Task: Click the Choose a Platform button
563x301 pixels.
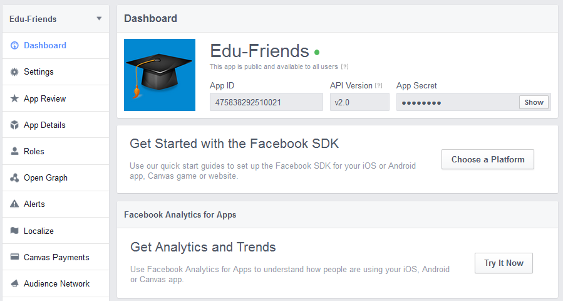Action: click(x=488, y=159)
